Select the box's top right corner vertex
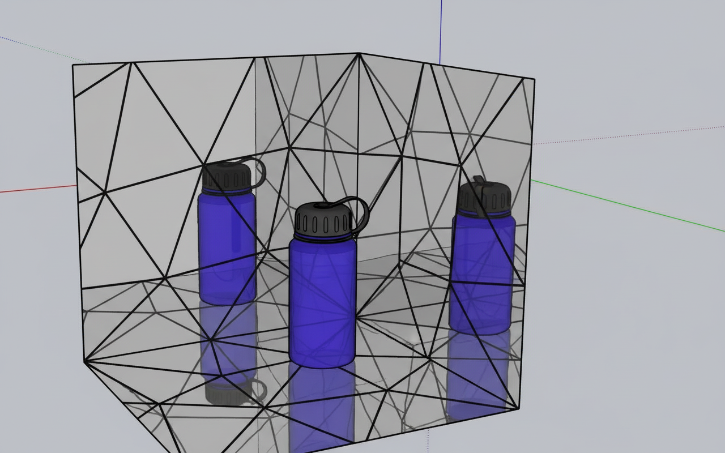 (x=534, y=79)
